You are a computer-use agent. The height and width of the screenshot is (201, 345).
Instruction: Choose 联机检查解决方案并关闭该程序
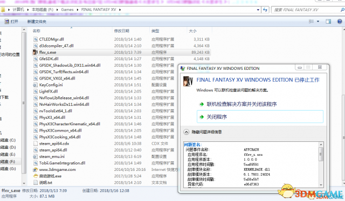[241, 104]
